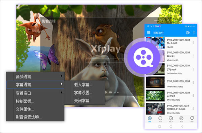The width and height of the screenshot is (202, 133).
Task: Open 字幕设置... in the subtitle submenu
Action: pos(85,93)
